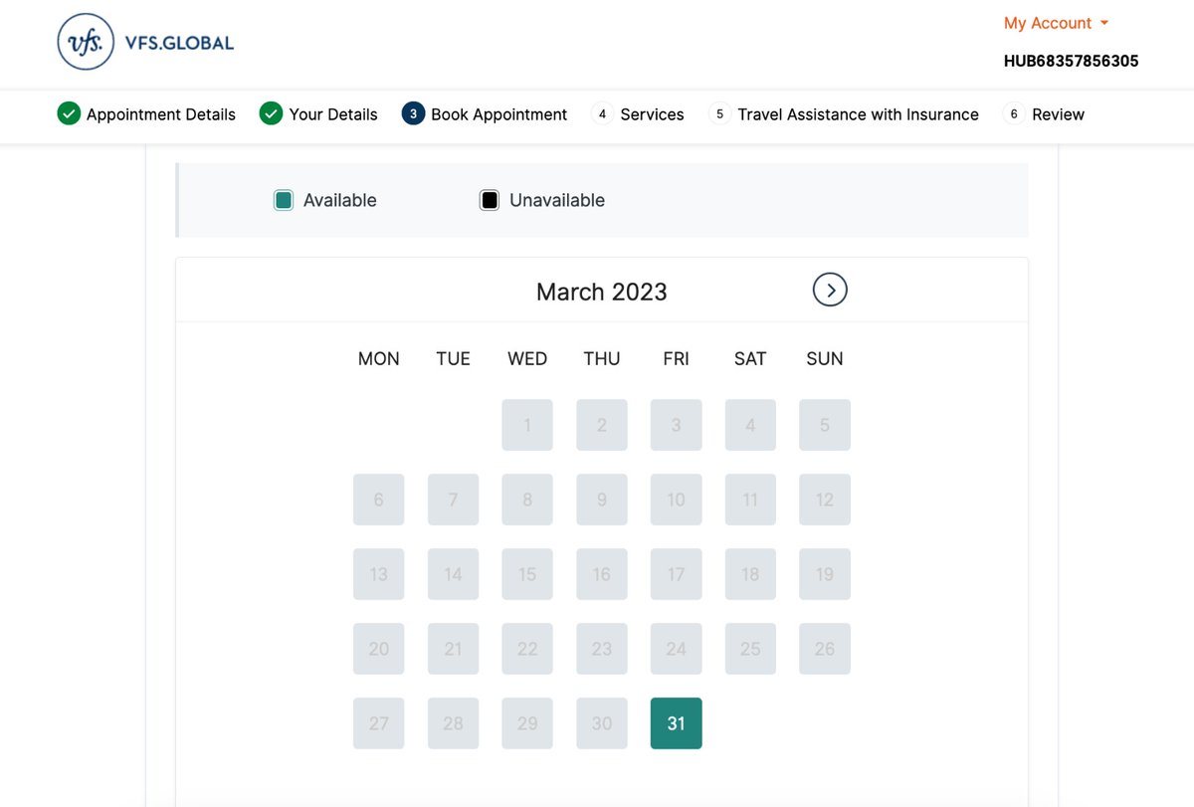Click unavailable date 13
Image resolution: width=1194 pixels, height=807 pixels.
379,574
